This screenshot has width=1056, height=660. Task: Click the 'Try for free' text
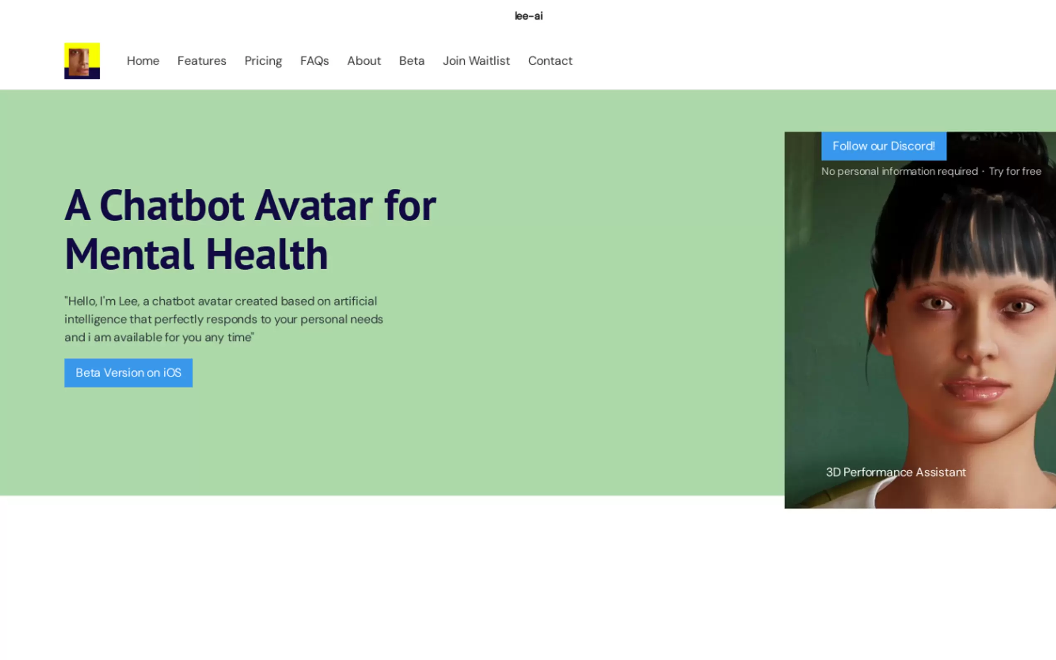1014,171
